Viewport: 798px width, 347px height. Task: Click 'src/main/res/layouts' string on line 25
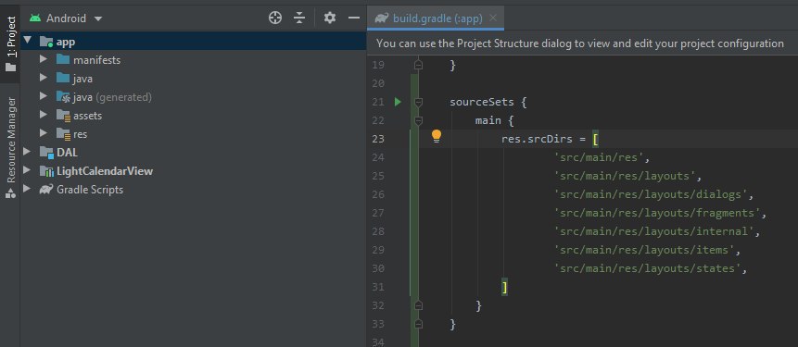(x=625, y=176)
